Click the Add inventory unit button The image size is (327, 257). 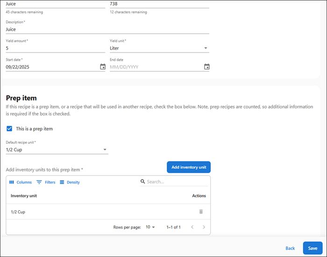coord(189,167)
